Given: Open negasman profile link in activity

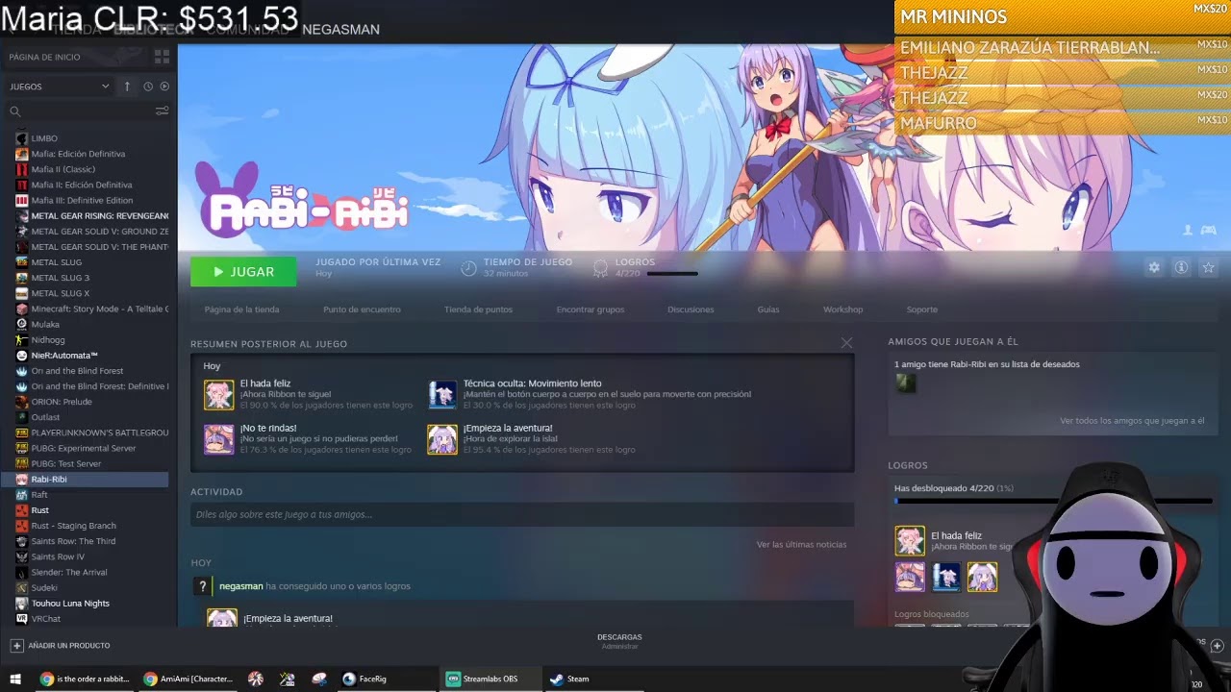Looking at the screenshot, I should [x=240, y=586].
